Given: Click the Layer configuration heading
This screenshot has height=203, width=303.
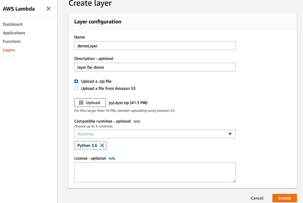Looking at the screenshot, I should (x=98, y=22).
